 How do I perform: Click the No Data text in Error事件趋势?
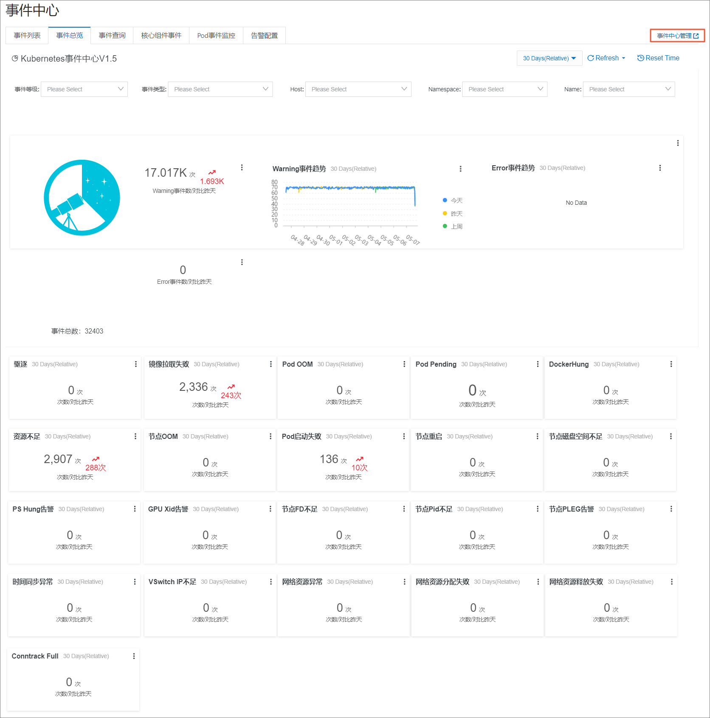click(x=576, y=203)
